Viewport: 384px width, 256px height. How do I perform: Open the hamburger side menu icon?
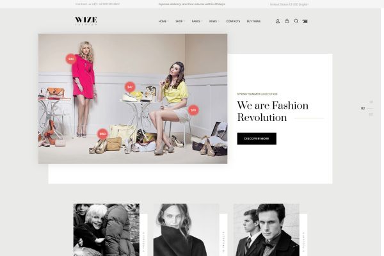pos(305,21)
